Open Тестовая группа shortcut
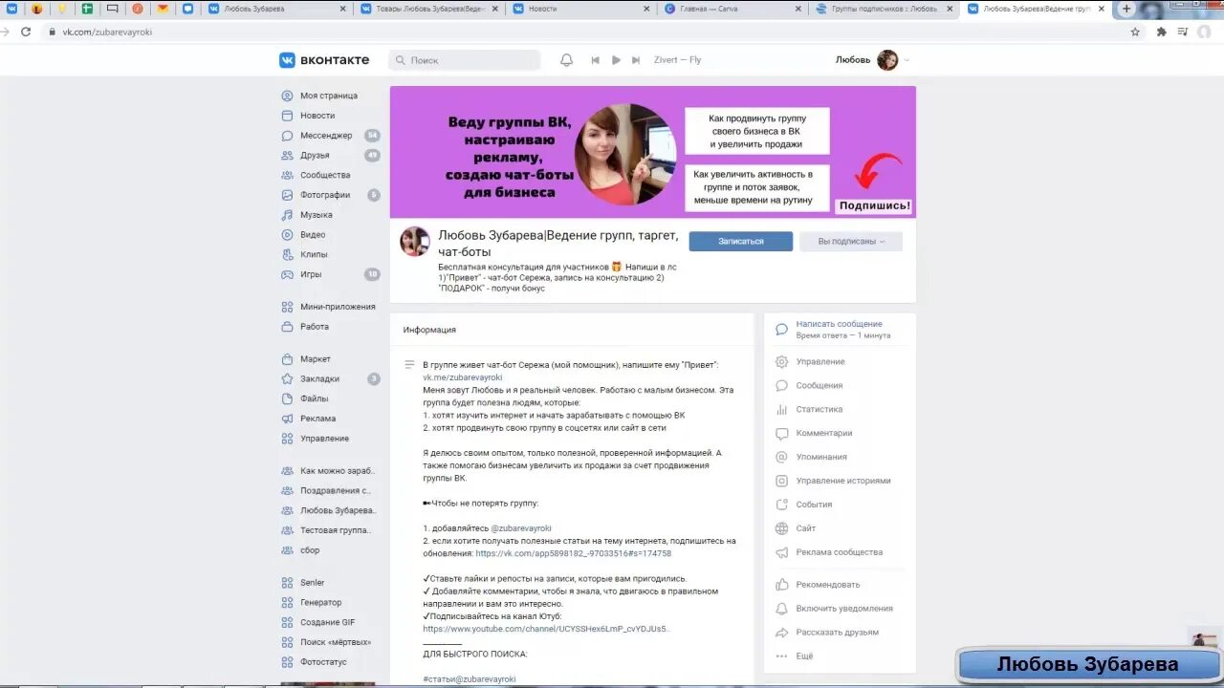 tap(336, 530)
